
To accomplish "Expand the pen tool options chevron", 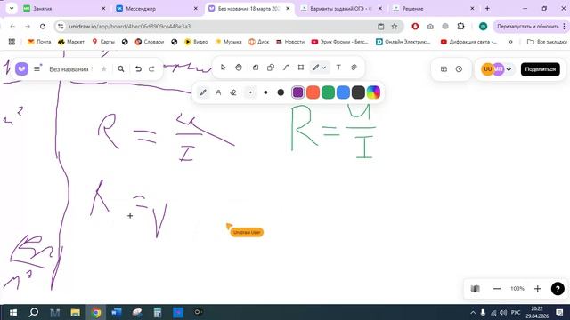I will [x=323, y=68].
